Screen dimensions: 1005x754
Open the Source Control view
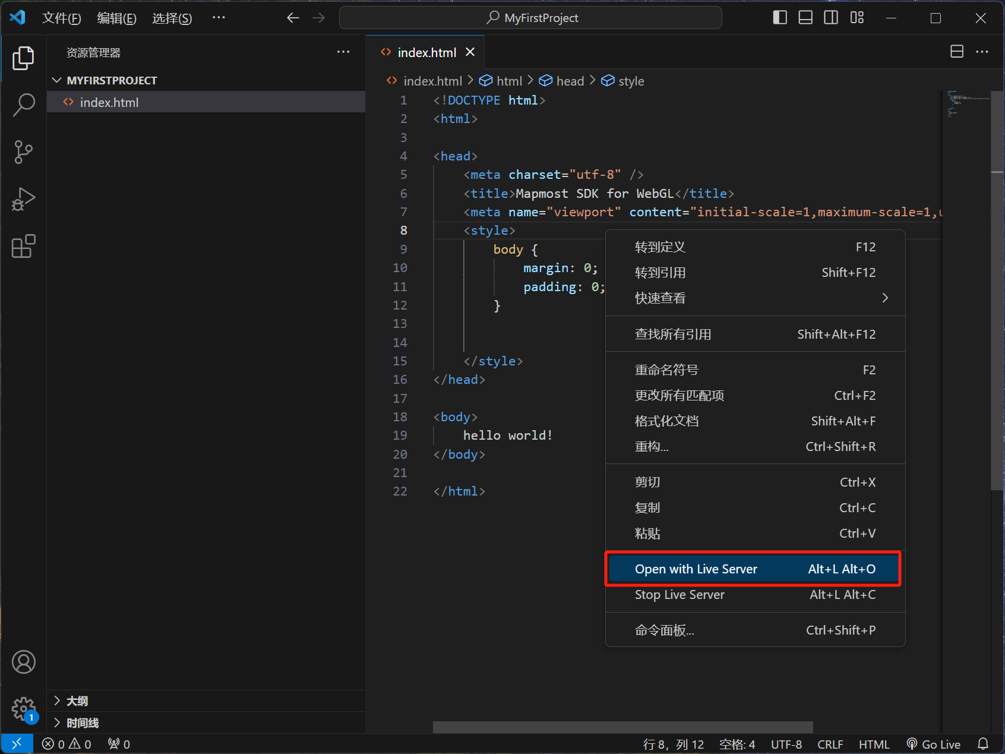coord(24,152)
